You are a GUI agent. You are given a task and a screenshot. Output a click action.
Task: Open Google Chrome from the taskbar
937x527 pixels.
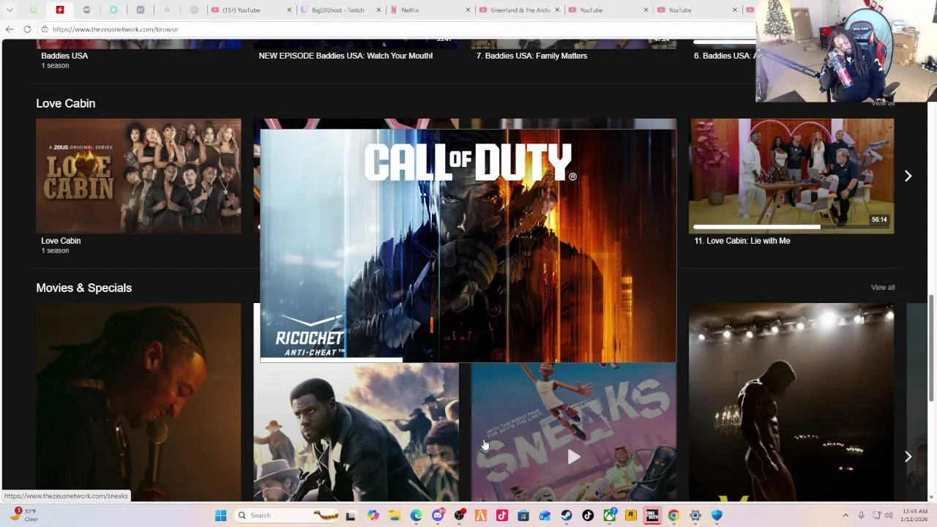point(673,515)
